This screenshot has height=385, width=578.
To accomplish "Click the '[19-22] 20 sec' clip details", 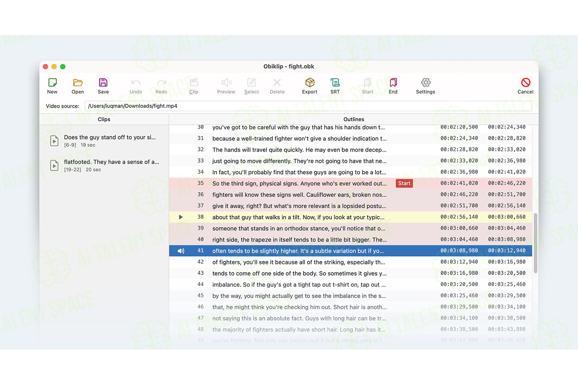I will pos(82,170).
